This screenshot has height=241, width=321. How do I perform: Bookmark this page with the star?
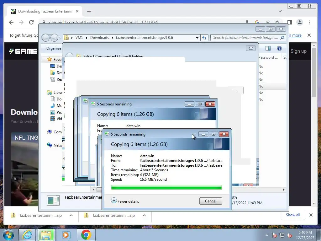[277, 22]
